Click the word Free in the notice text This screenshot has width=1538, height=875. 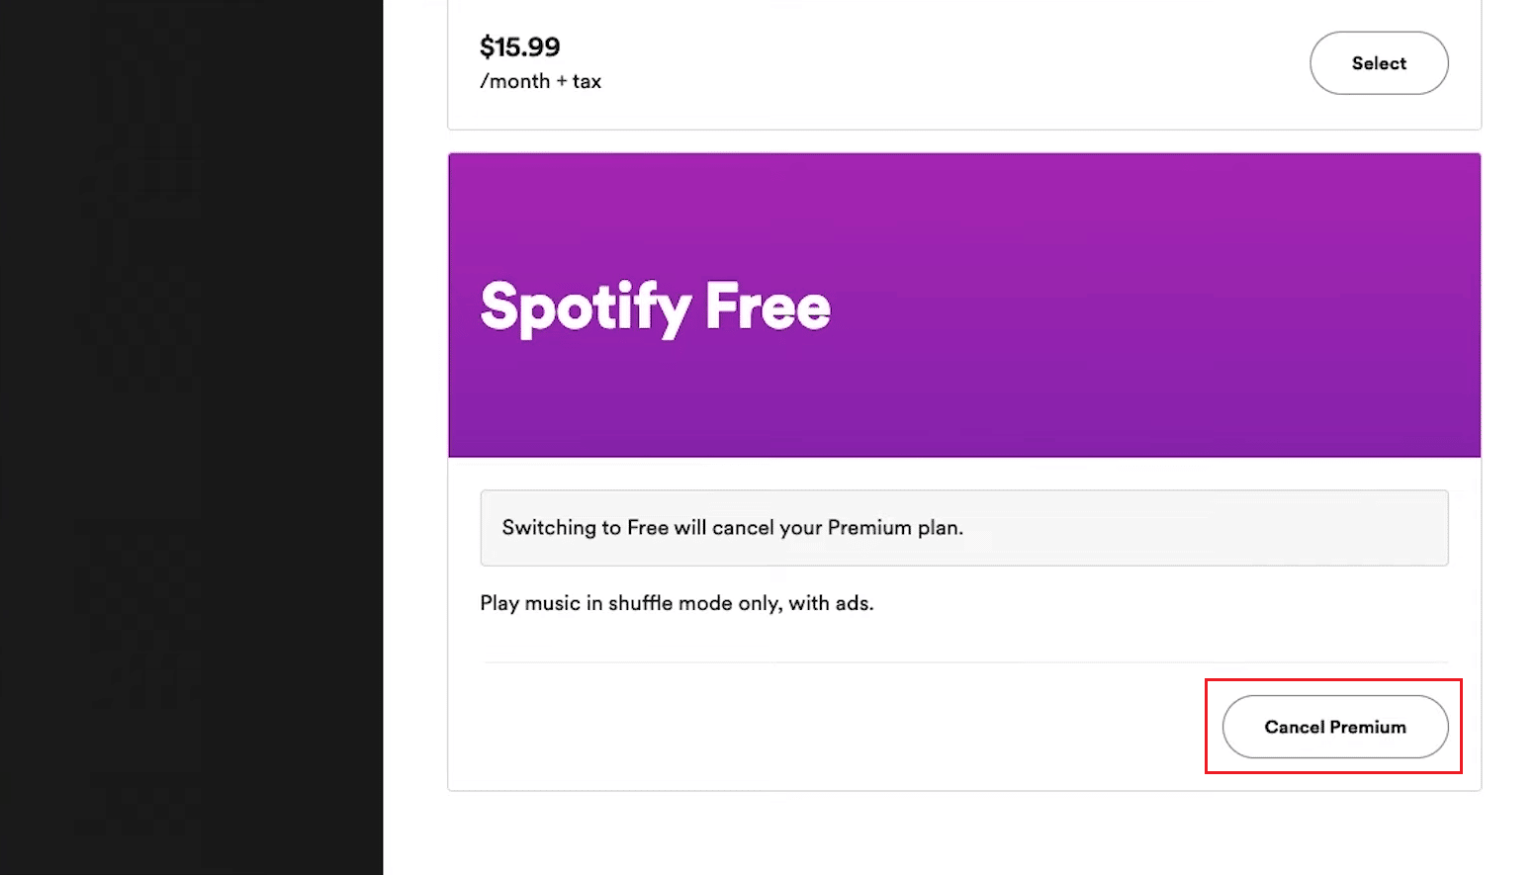[648, 528]
